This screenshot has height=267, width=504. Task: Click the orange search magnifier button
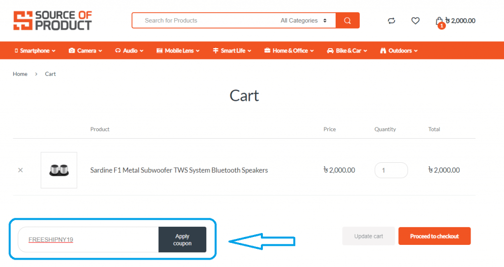click(347, 21)
